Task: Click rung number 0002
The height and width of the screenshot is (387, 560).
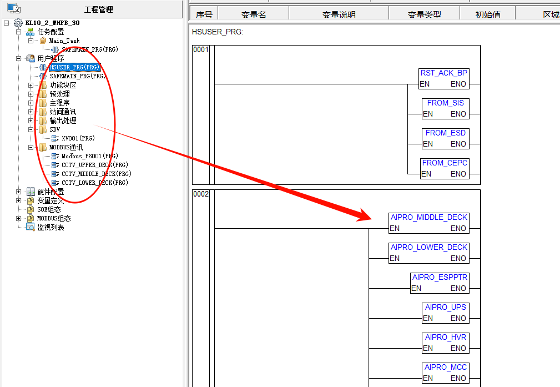Action: pos(200,194)
